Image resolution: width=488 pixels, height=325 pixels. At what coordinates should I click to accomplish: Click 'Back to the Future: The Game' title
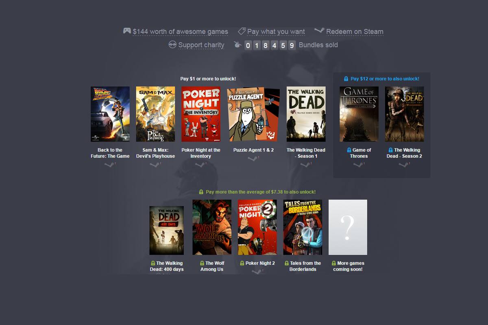(110, 153)
